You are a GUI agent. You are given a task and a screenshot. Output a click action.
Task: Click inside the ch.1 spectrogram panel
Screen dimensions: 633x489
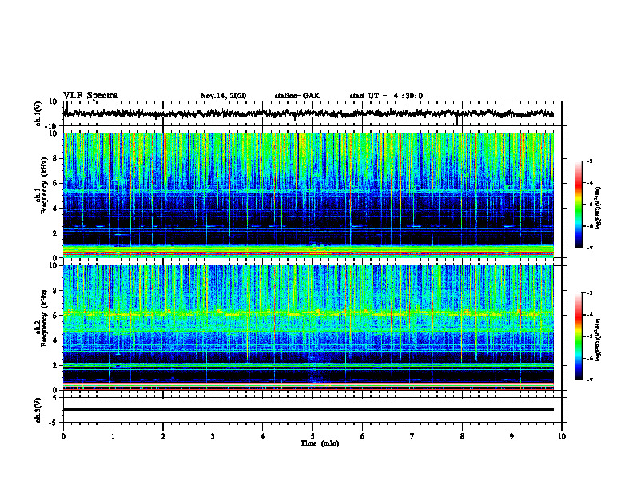(308, 195)
